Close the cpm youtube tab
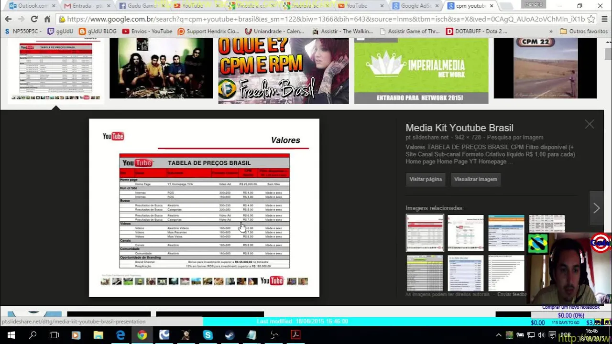Screen dimensions: 612x344 point(492,6)
